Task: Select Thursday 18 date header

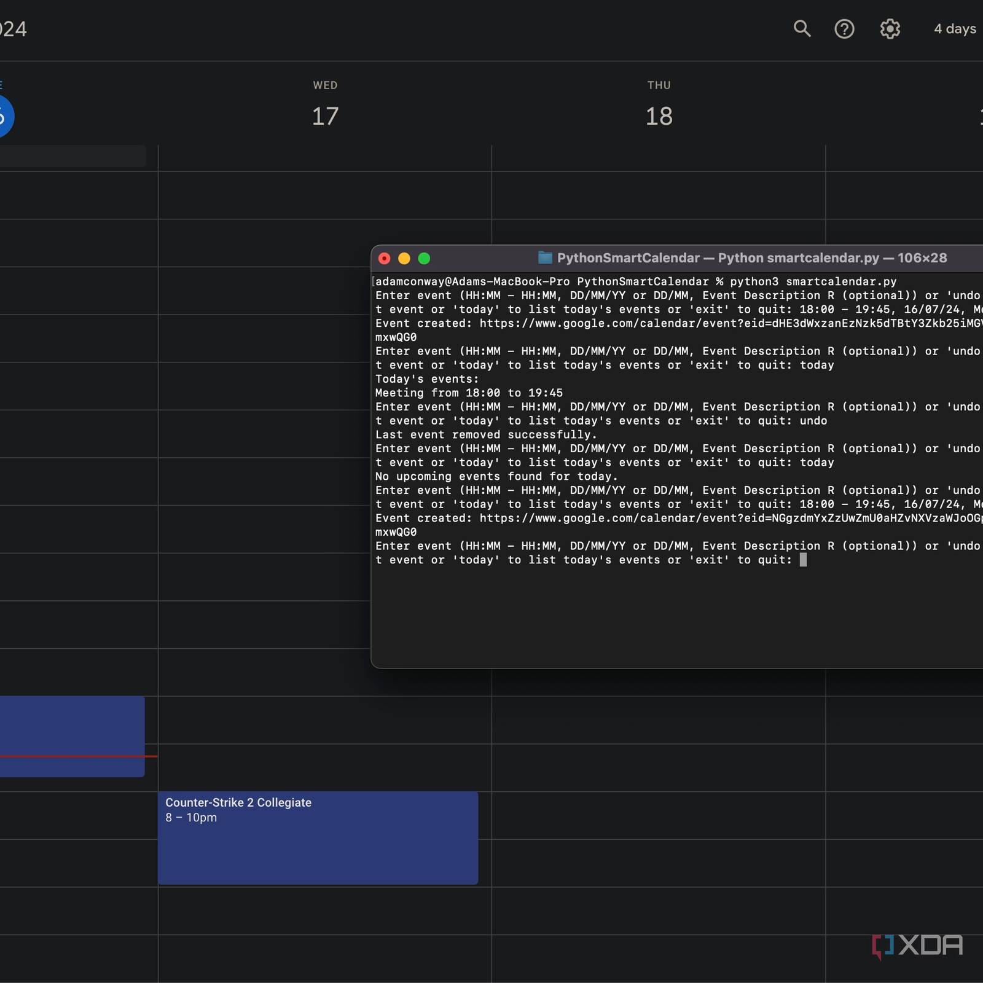Action: pyautogui.click(x=659, y=116)
